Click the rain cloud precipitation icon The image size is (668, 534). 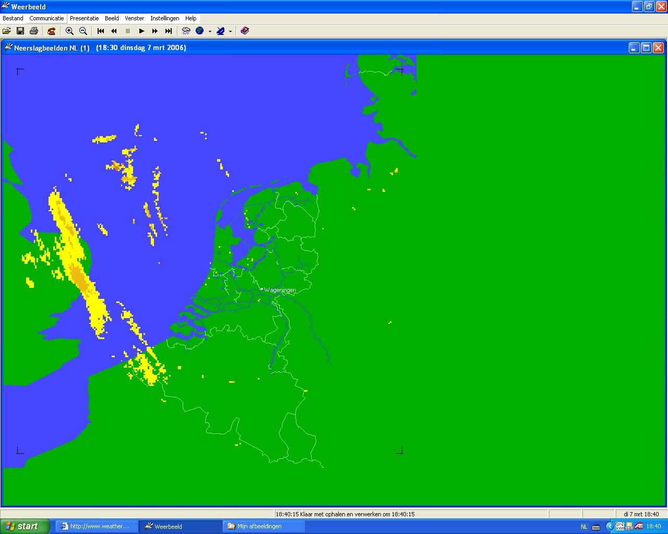click(186, 31)
